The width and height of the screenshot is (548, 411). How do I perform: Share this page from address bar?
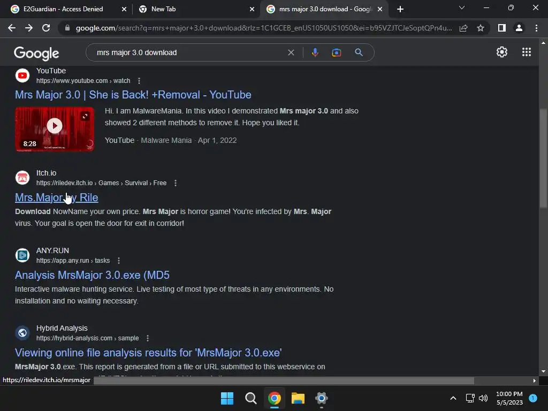coord(463,28)
